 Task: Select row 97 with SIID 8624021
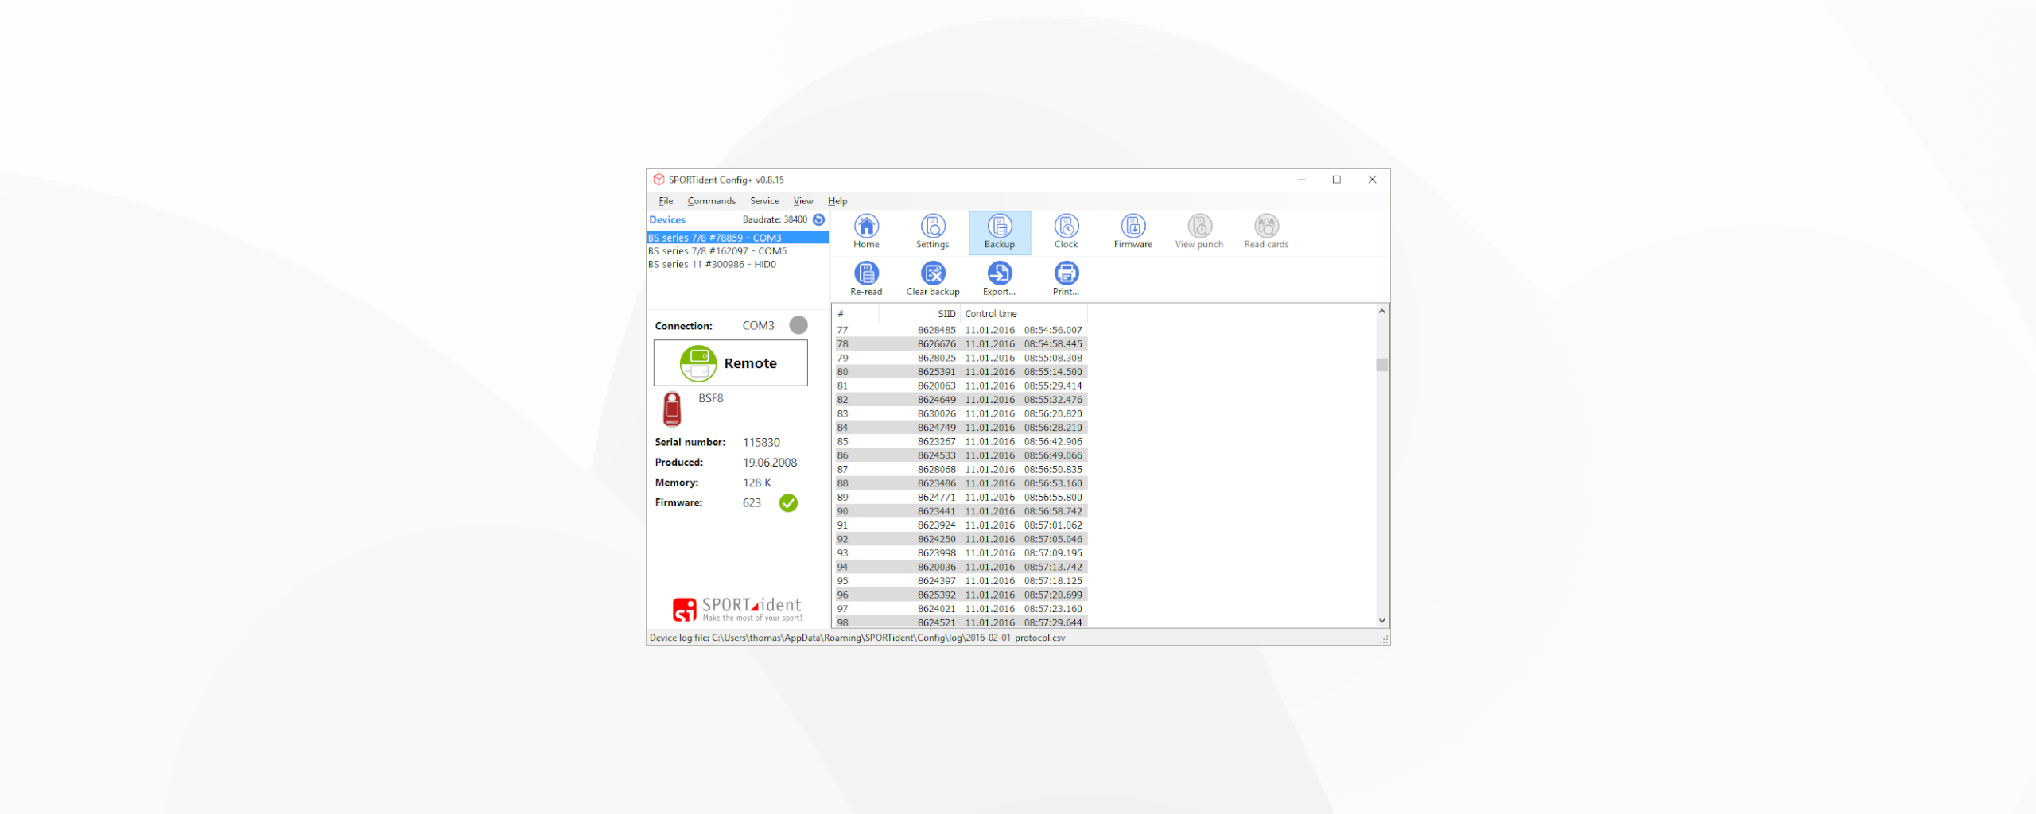960,608
